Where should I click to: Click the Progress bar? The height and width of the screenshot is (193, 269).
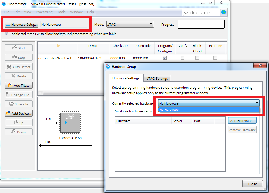[x=201, y=24]
